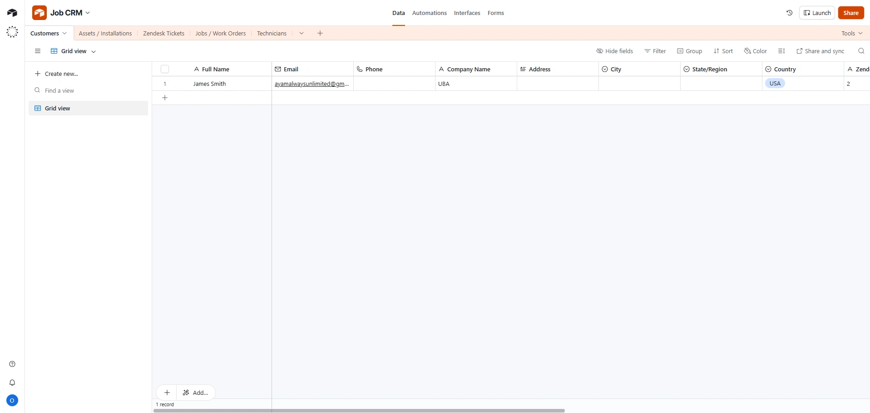
Task: Open the Forms tab
Action: 496,13
